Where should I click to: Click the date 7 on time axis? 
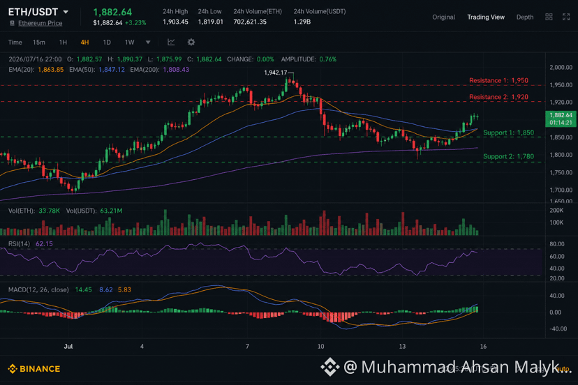[247, 347]
